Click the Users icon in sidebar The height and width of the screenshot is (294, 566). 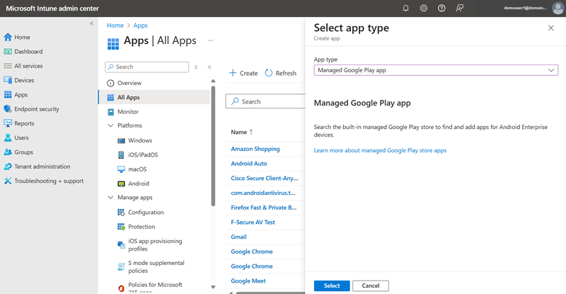[8, 137]
